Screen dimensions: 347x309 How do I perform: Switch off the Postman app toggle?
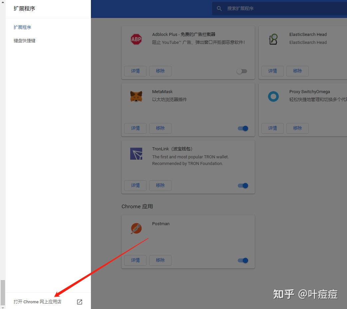(x=243, y=260)
